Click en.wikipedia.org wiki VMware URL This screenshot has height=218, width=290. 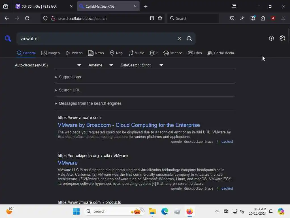click(x=93, y=156)
